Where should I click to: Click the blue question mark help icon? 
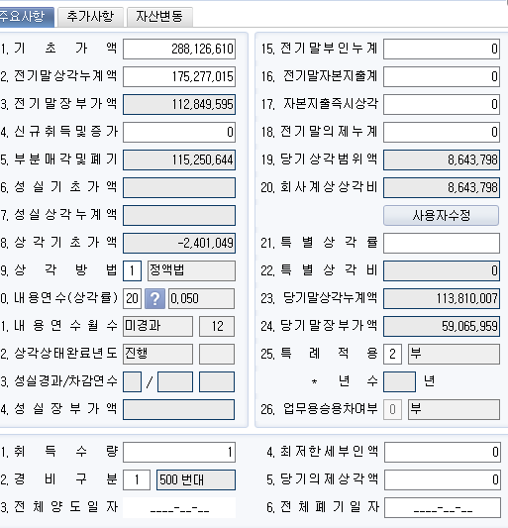[x=154, y=298]
